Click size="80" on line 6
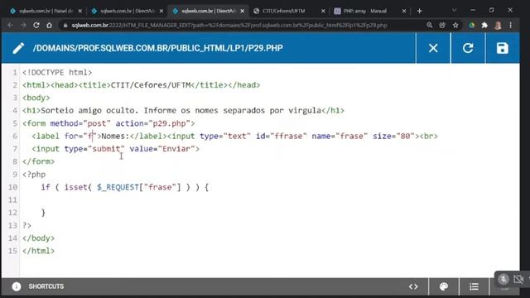This screenshot has height=298, width=530. click(393, 136)
